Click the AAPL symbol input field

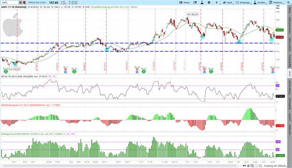[x=10, y=3]
